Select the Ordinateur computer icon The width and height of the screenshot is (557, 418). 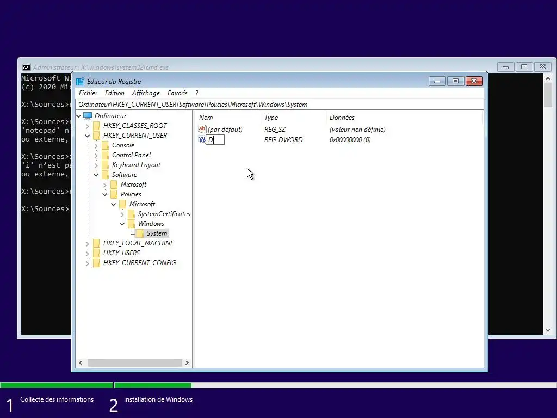88,116
